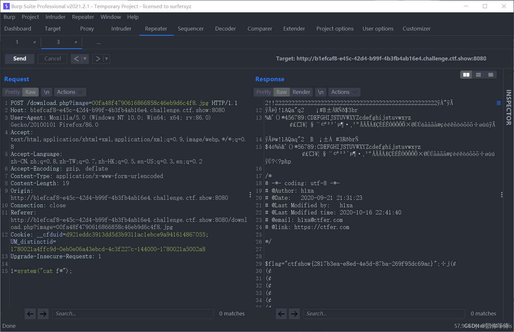Screen dimensions: 514x332
Task: Click the request body 'system("cat f*");' line
Action: (x=41, y=271)
